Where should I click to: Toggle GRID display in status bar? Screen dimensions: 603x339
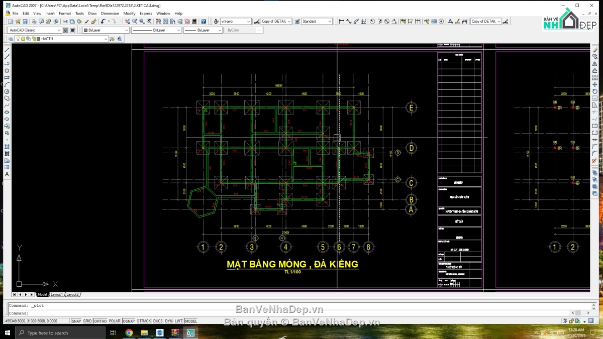click(x=87, y=321)
